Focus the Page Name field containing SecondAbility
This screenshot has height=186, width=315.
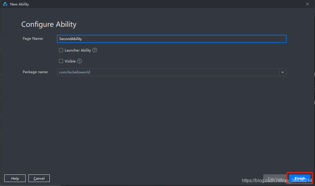[x=171, y=39]
